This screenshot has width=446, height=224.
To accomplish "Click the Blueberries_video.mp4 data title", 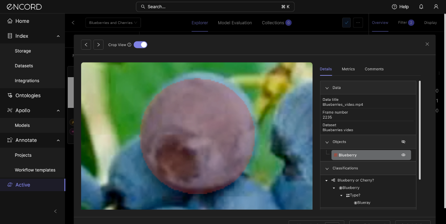I will (343, 105).
